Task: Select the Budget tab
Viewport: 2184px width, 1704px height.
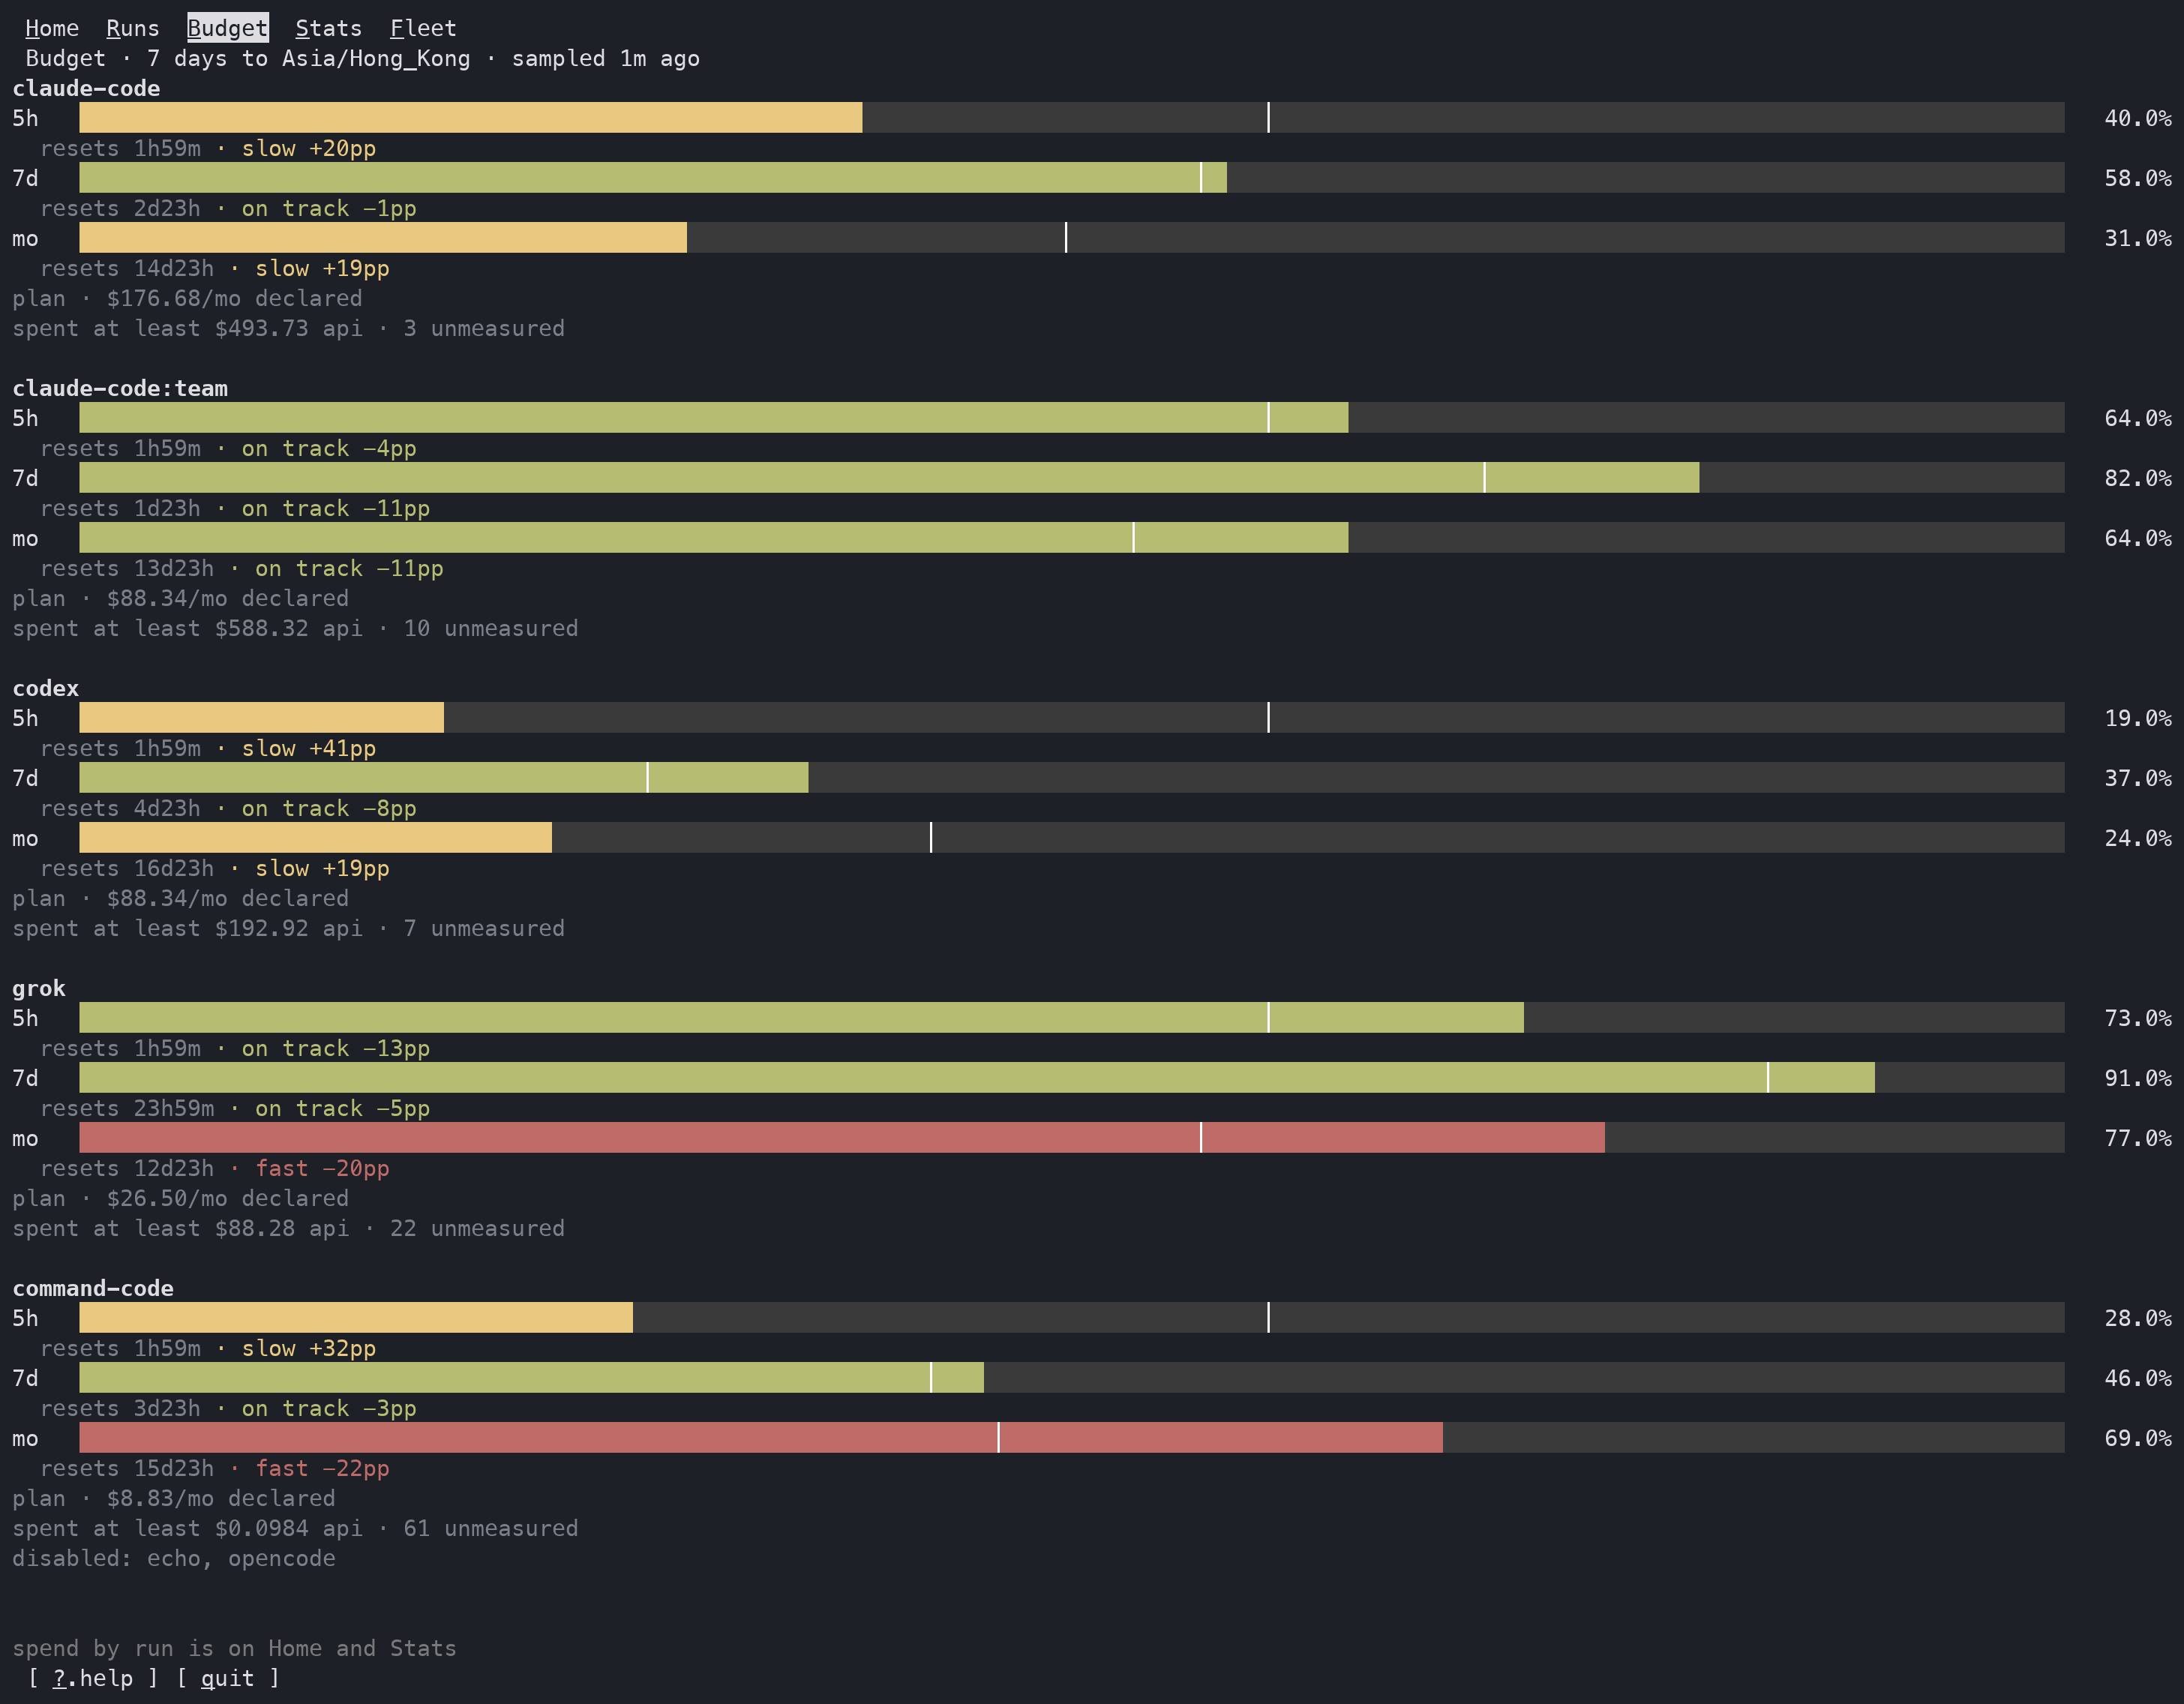Action: pyautogui.click(x=228, y=28)
